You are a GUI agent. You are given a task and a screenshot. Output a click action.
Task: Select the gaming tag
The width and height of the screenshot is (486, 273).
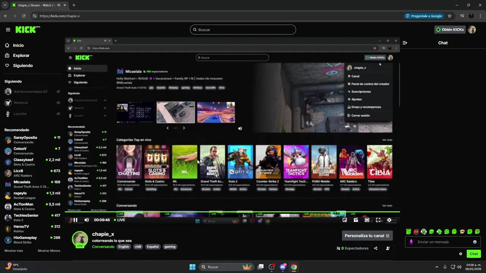click(x=170, y=246)
